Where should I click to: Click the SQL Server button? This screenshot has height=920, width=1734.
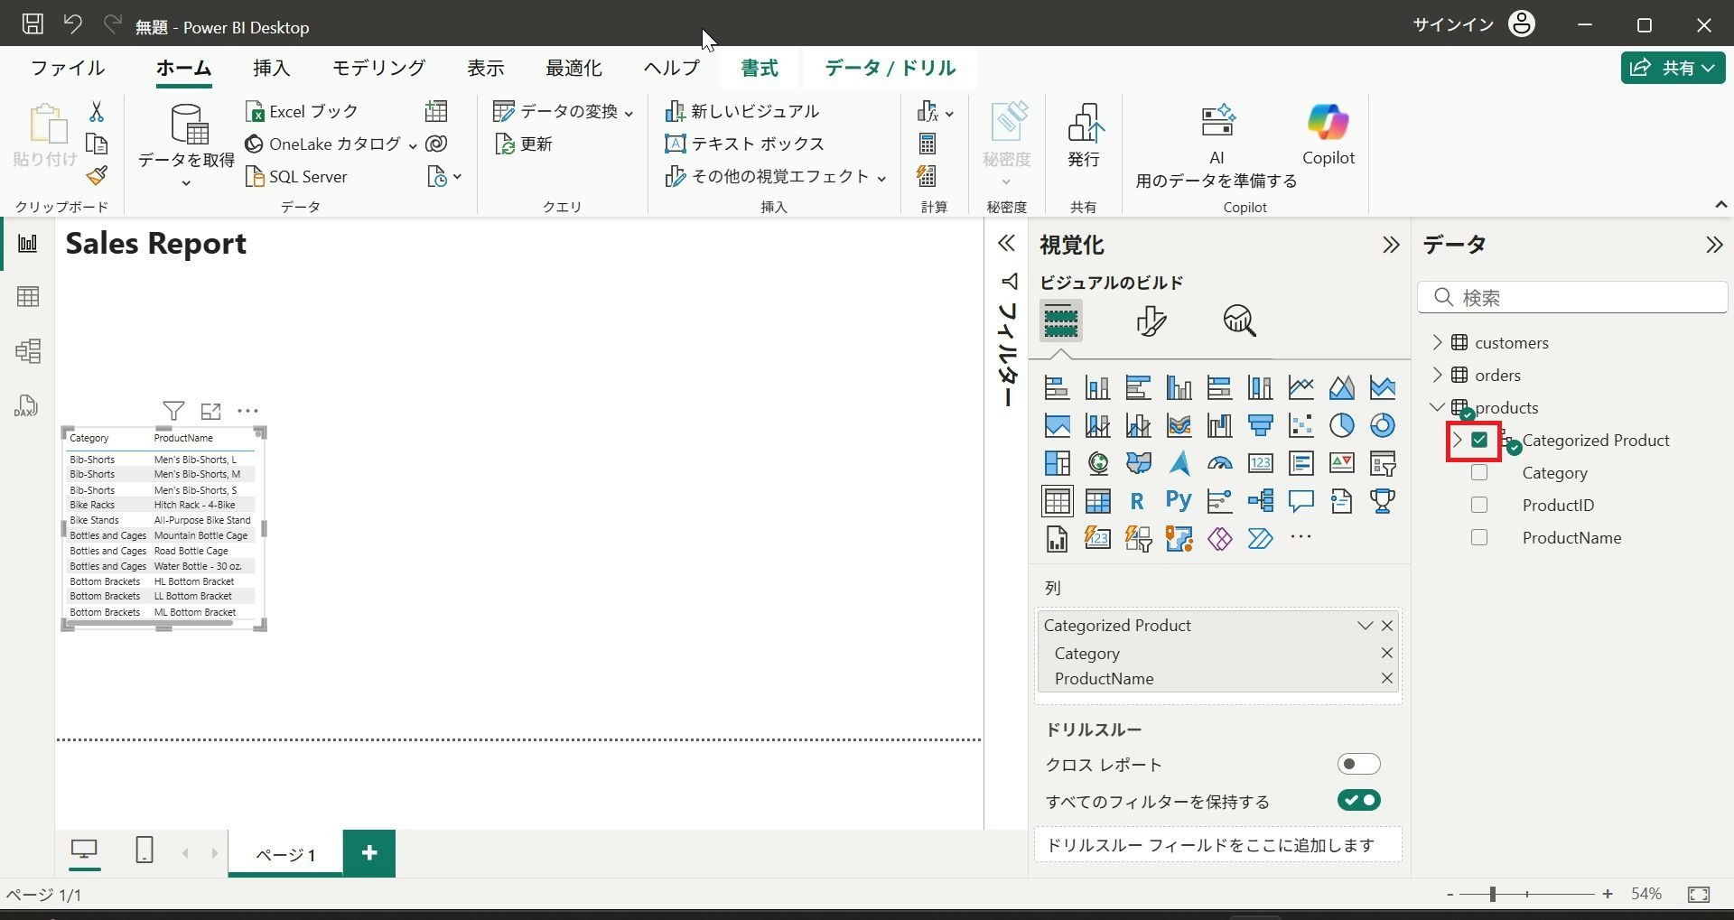click(x=296, y=177)
